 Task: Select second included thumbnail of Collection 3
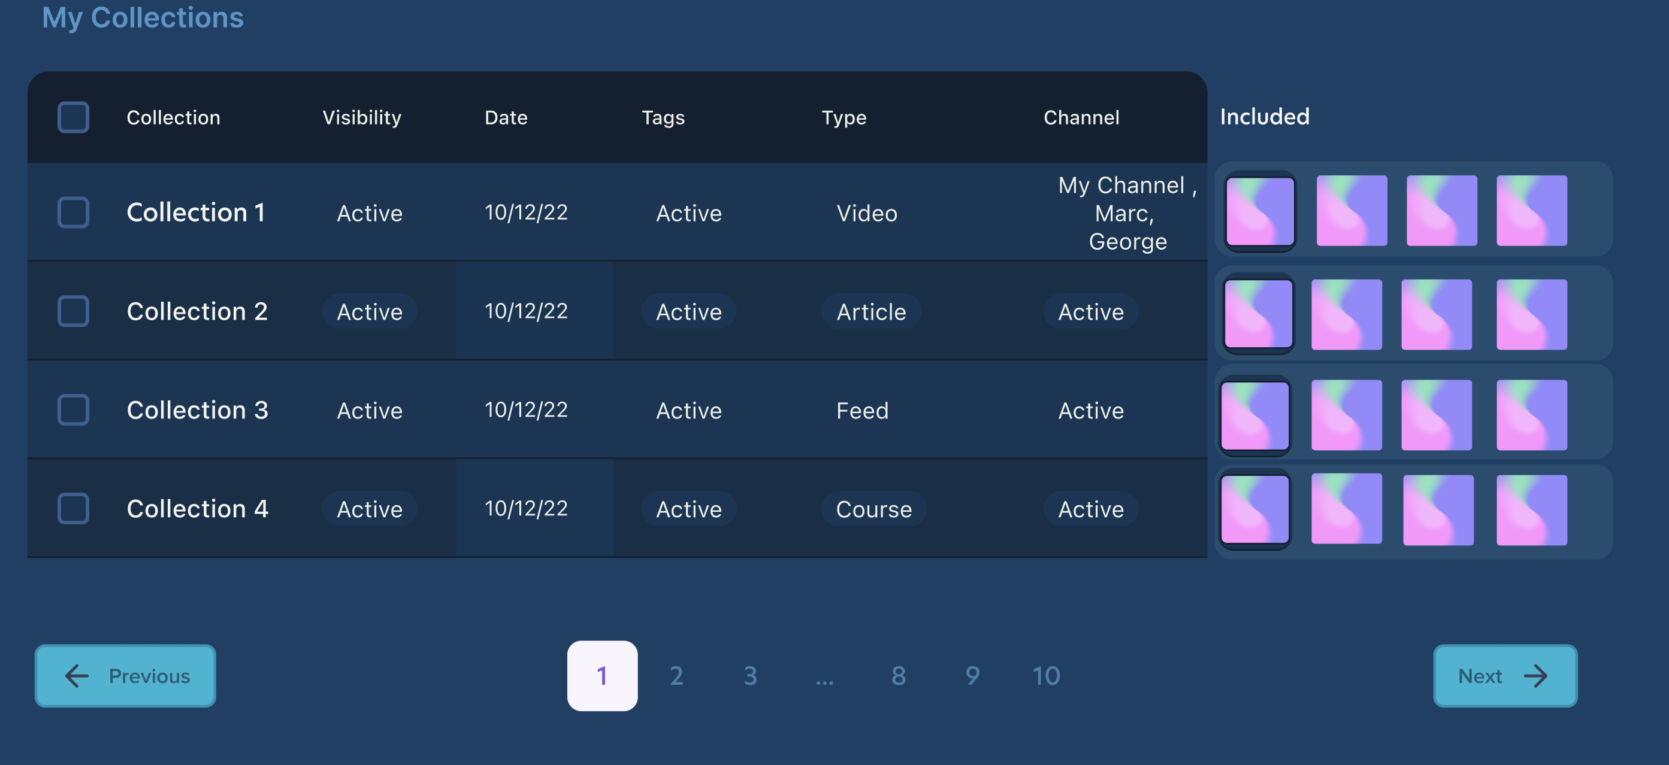click(x=1346, y=415)
